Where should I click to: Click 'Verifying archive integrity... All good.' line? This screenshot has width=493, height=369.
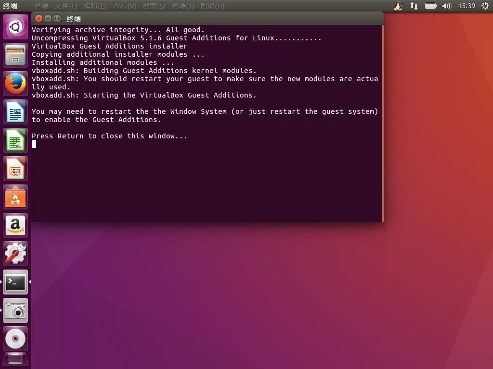tap(118, 30)
